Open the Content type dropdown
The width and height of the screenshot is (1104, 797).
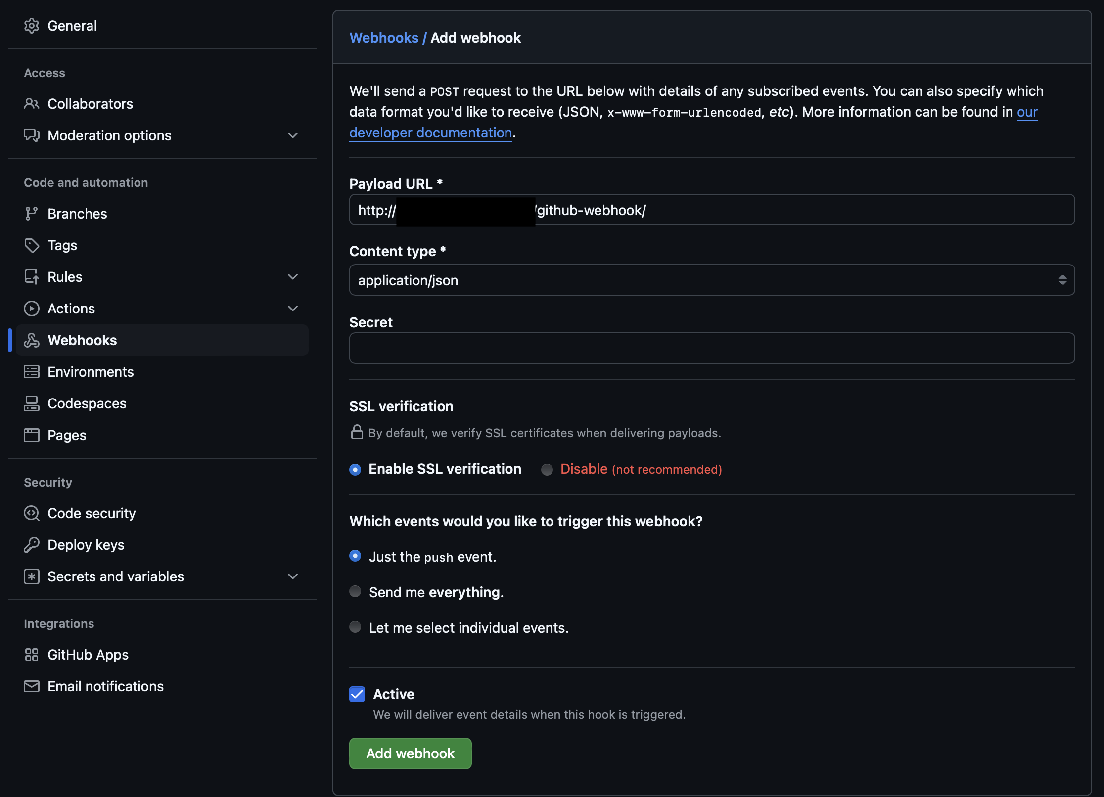click(711, 280)
